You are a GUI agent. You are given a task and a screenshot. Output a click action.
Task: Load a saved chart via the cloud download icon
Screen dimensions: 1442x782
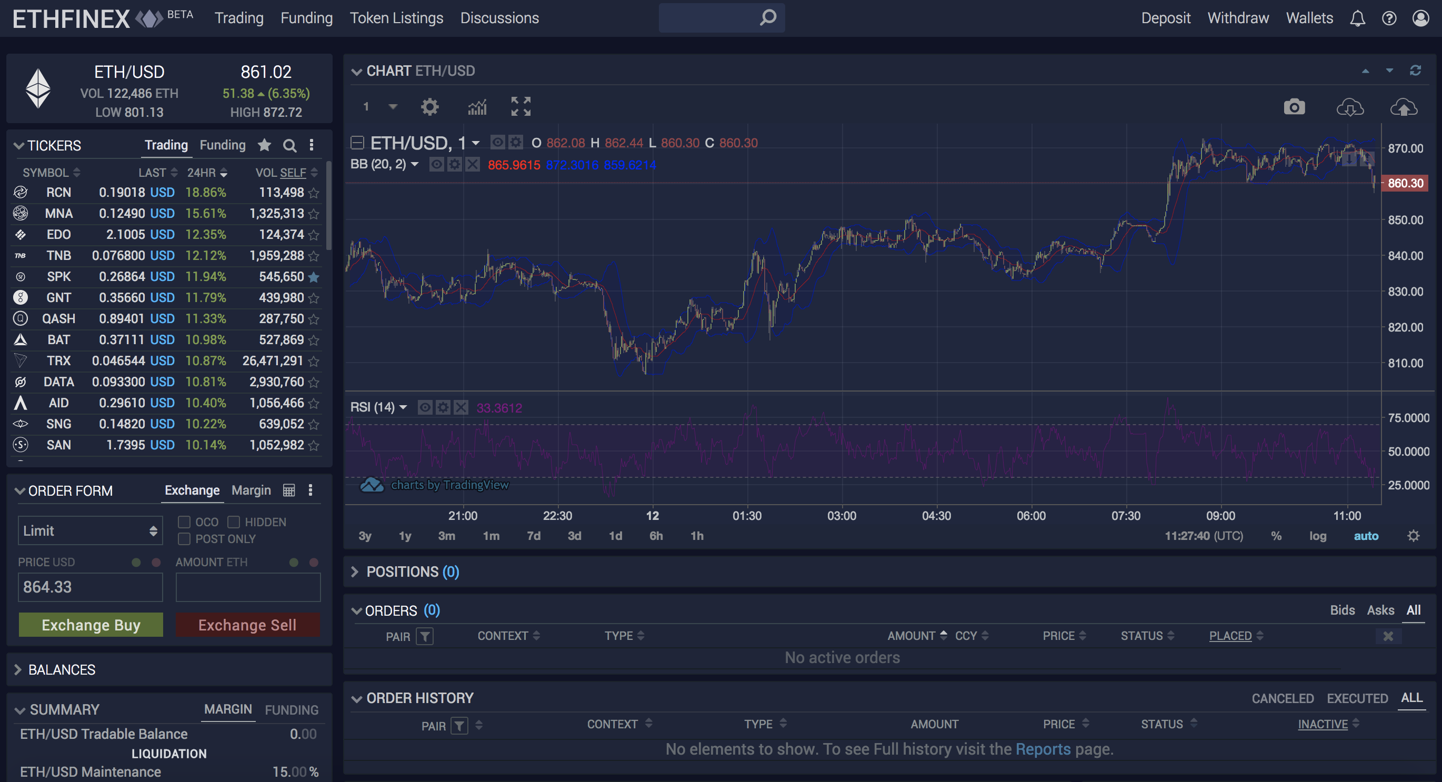tap(1350, 106)
